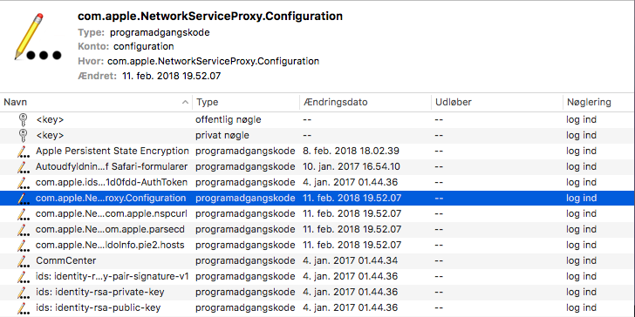Click pencil icon of Autoudfyldning Safari-formularer row

pos(23,167)
